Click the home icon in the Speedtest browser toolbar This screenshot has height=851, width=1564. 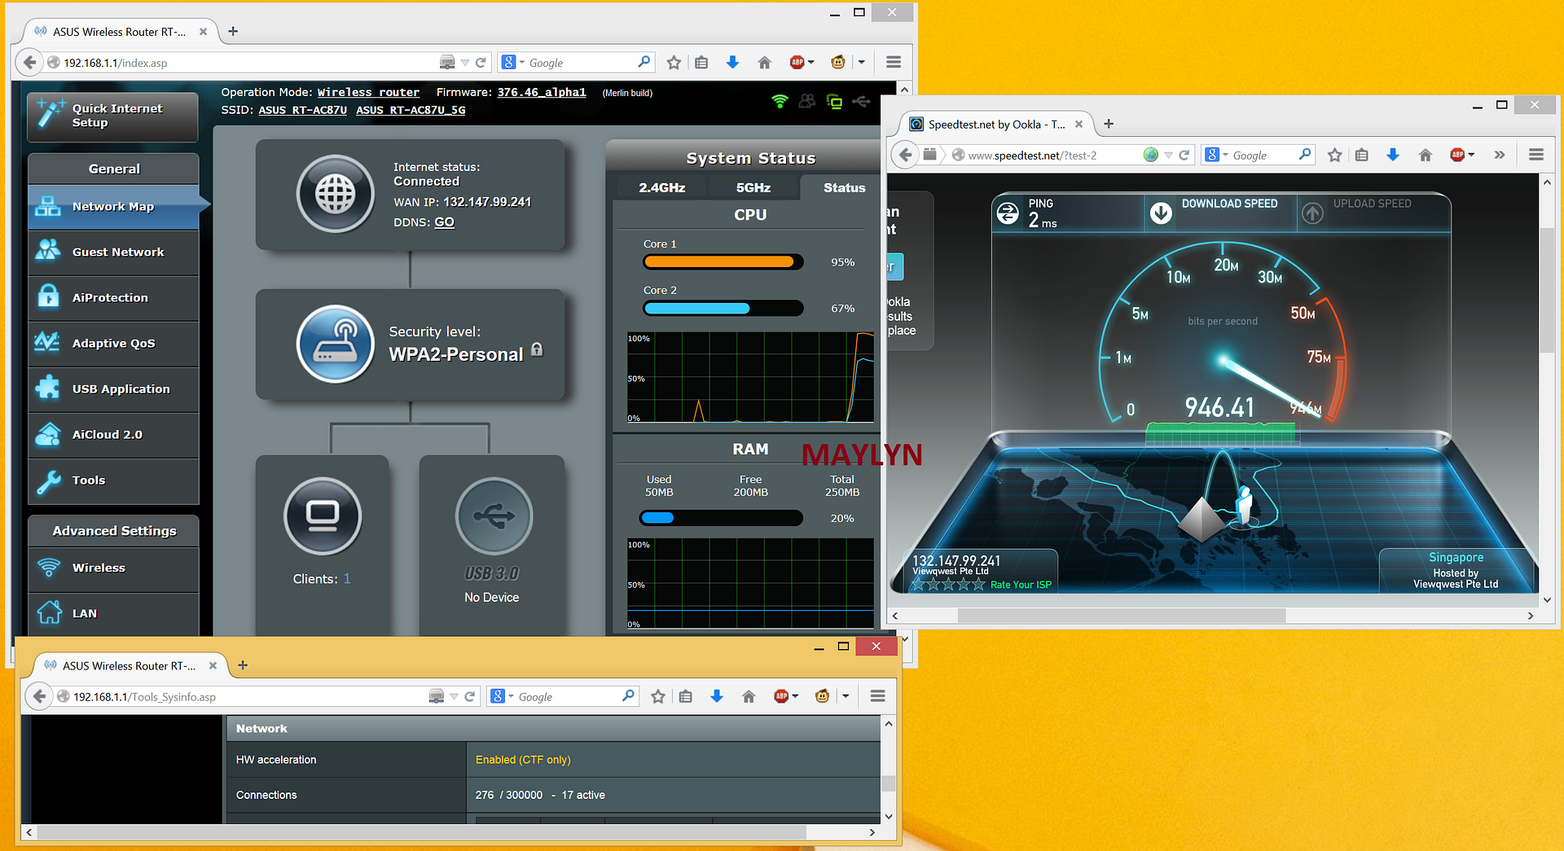[1425, 155]
